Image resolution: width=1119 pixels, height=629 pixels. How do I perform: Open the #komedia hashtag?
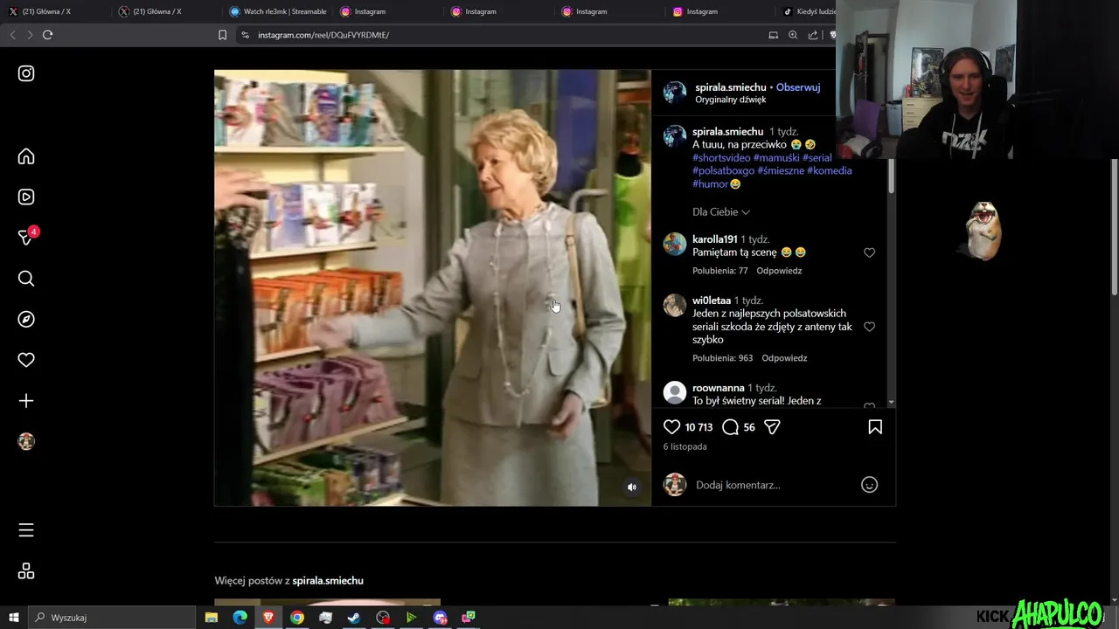(830, 170)
